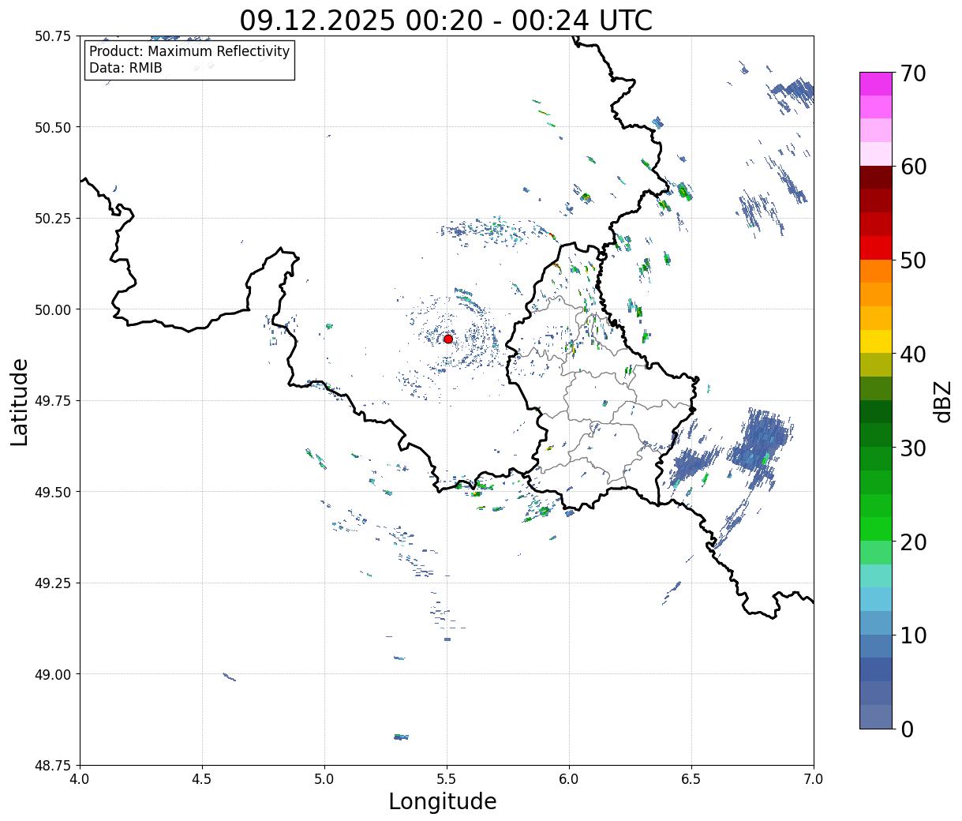Screen dimensions: 962x821
Task: Click the cyan colorbar segment below 20
Action: 876,575
